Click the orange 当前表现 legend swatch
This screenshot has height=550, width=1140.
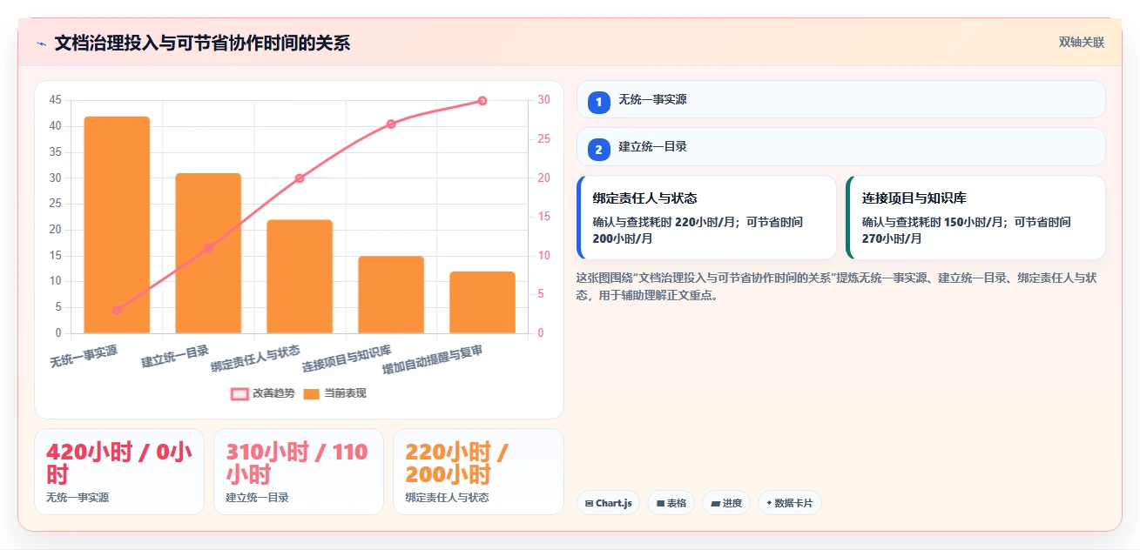(x=312, y=393)
